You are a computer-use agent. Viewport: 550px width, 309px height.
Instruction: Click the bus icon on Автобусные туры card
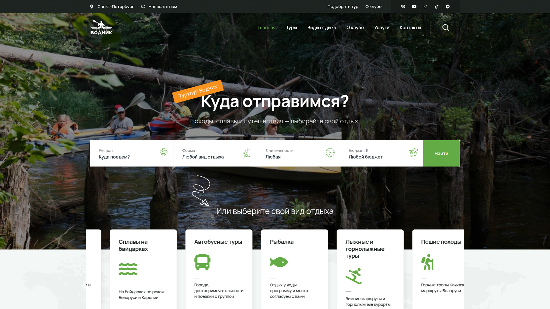(203, 262)
